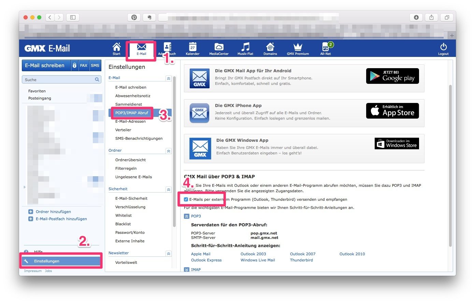Select Blacklist settings item
475x303 pixels.
point(123,224)
